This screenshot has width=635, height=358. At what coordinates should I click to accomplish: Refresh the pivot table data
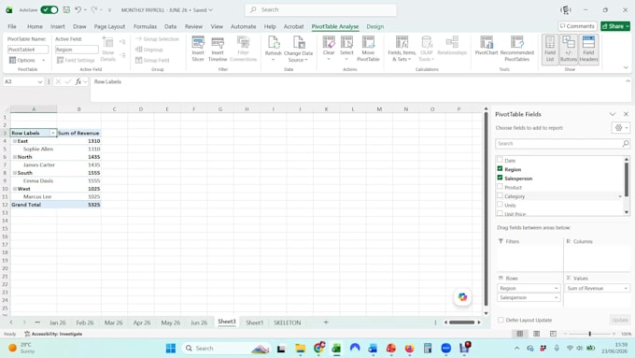coord(273,49)
